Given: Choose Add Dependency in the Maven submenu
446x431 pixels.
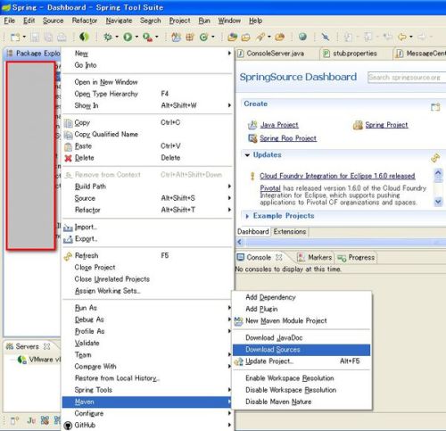Looking at the screenshot, I should coord(301,297).
